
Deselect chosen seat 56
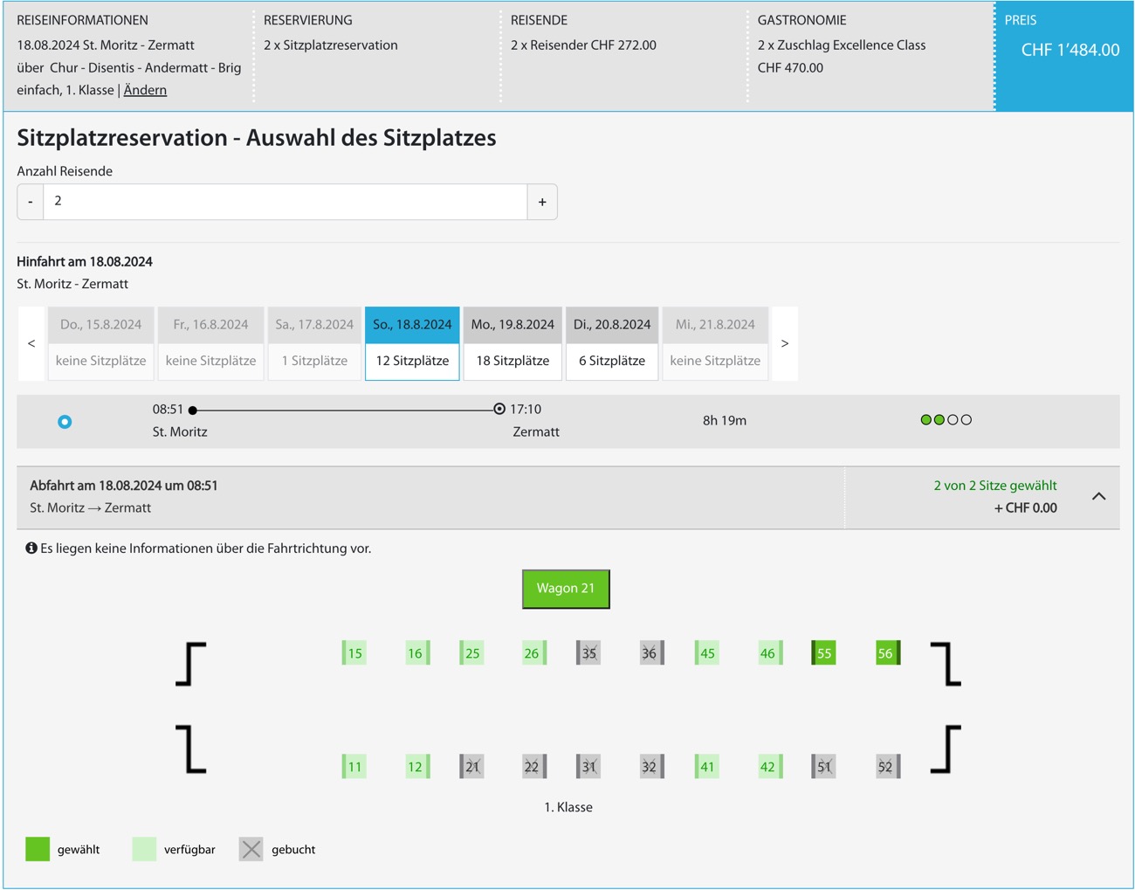(x=888, y=653)
